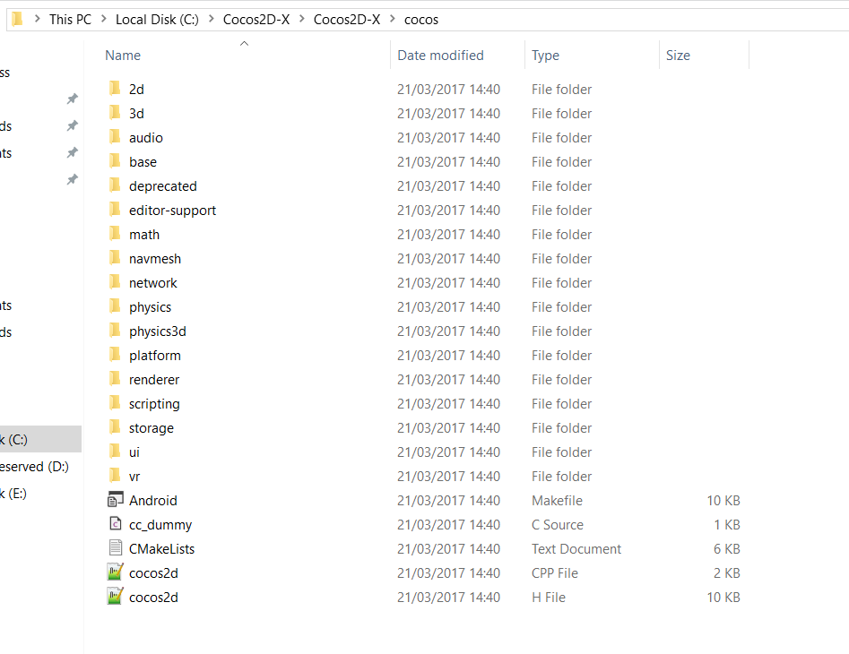Click the CMakeLists text document icon
849x654 pixels.
pyautogui.click(x=116, y=548)
